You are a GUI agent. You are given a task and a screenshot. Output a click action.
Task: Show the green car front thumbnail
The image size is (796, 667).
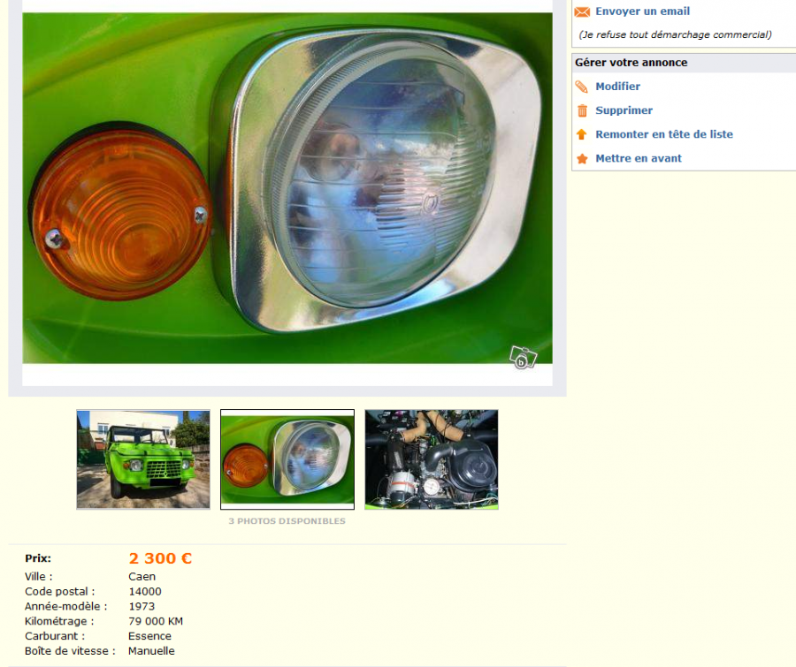(x=143, y=459)
